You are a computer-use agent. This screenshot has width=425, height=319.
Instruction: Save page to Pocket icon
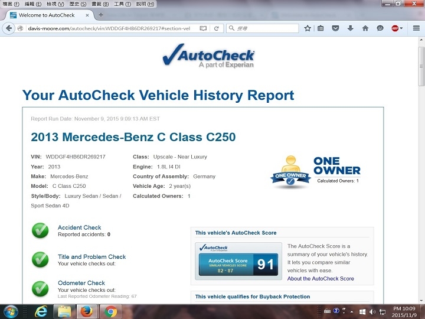(335, 28)
